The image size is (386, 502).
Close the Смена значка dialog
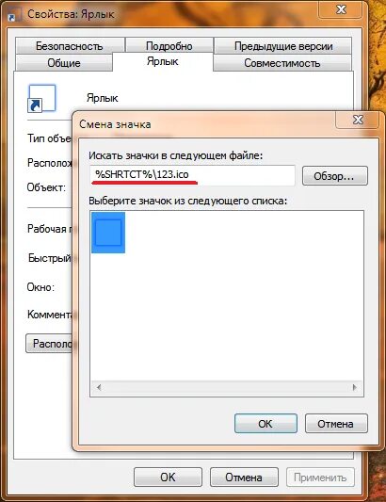click(x=358, y=120)
